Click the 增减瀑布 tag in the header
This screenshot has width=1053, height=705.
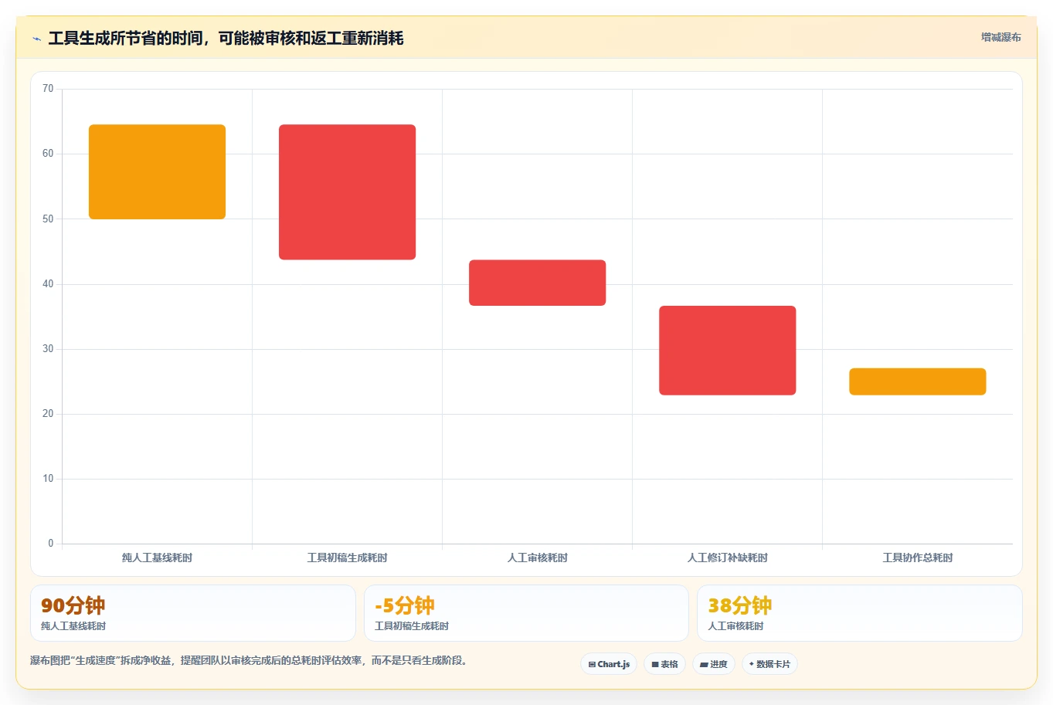(x=1001, y=37)
